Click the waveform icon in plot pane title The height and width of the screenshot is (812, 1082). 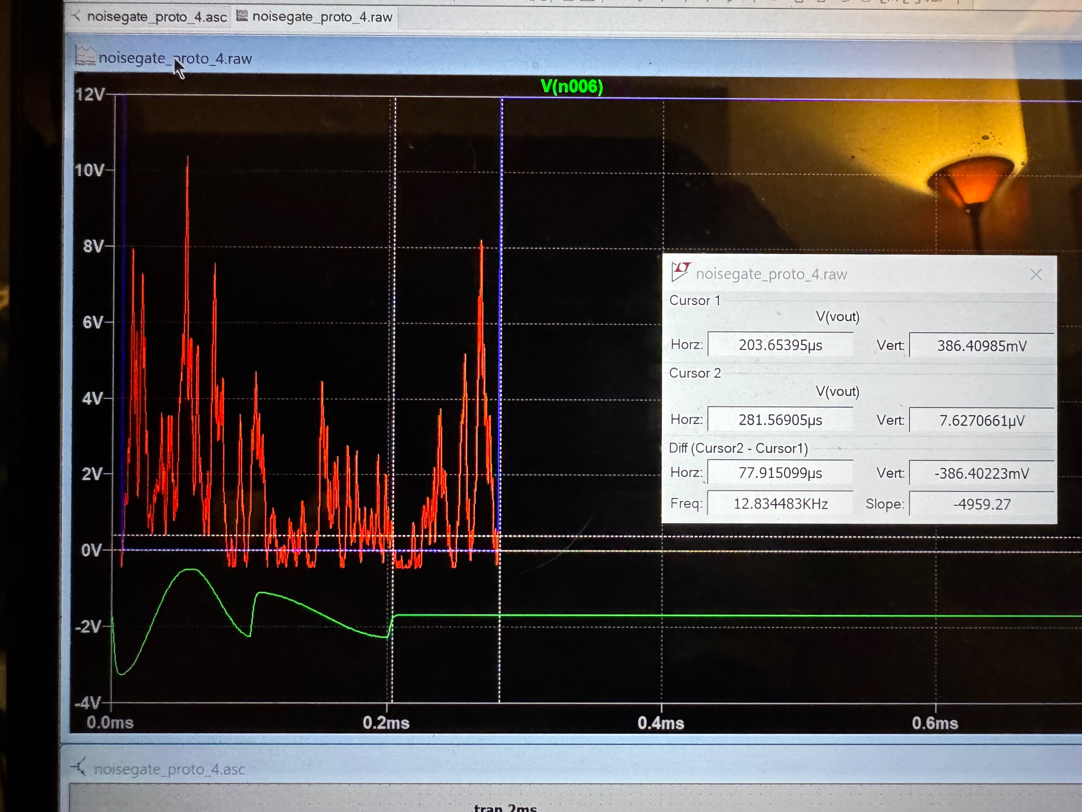[85, 56]
